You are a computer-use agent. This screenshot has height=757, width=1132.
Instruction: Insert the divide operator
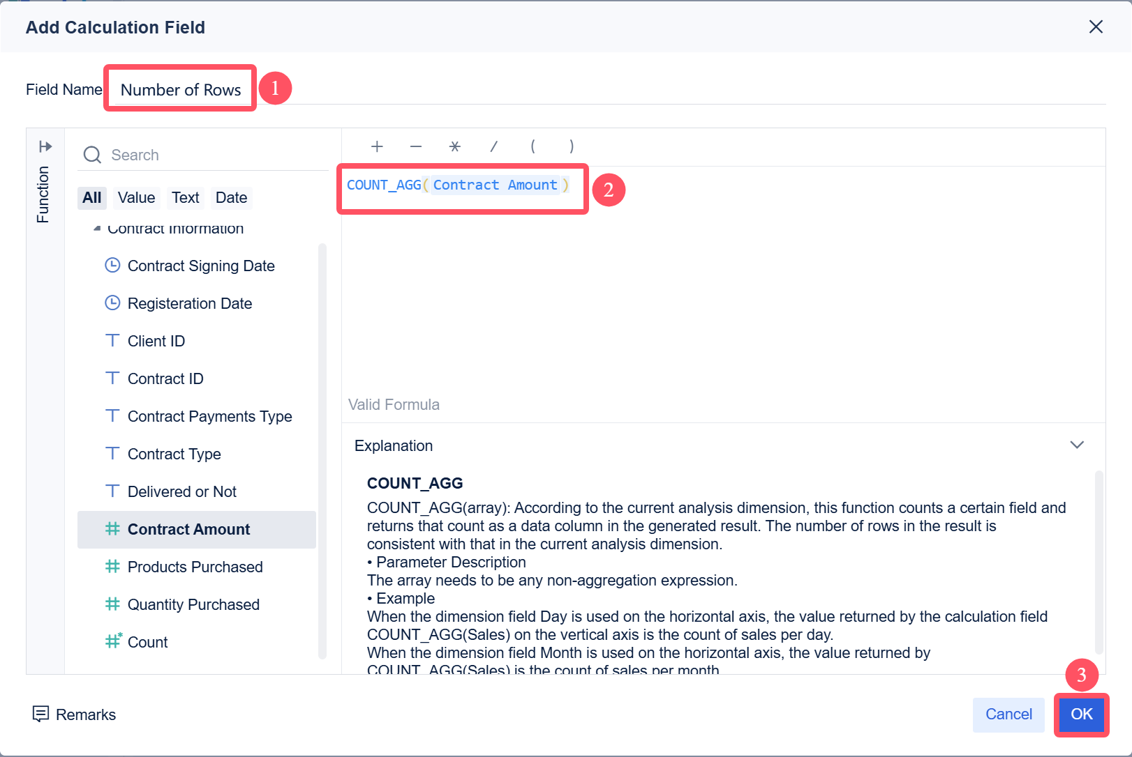point(493,146)
